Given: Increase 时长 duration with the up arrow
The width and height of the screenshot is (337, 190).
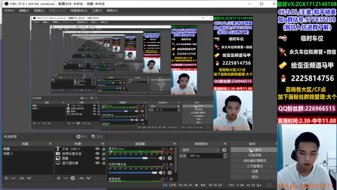Looking at the screenshot, I should (x=225, y=155).
